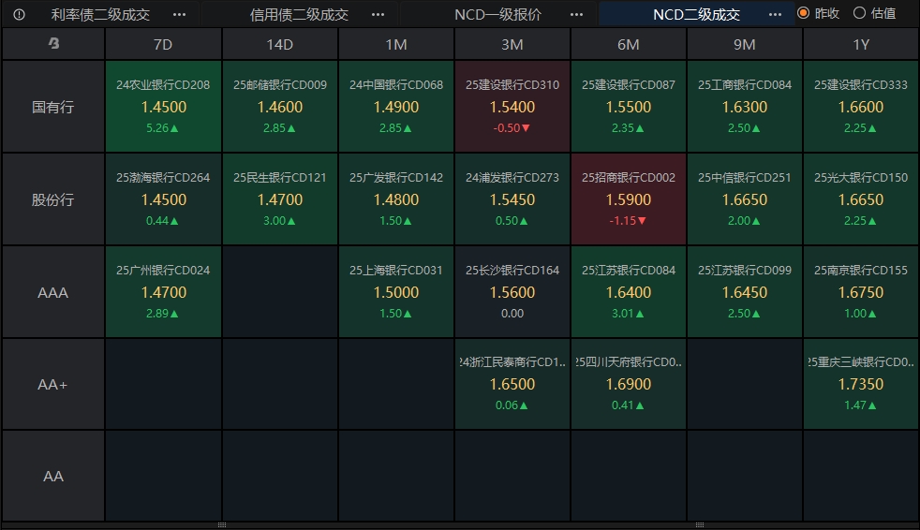920x530 pixels.
Task: Click the 3M column header
Action: [512, 45]
